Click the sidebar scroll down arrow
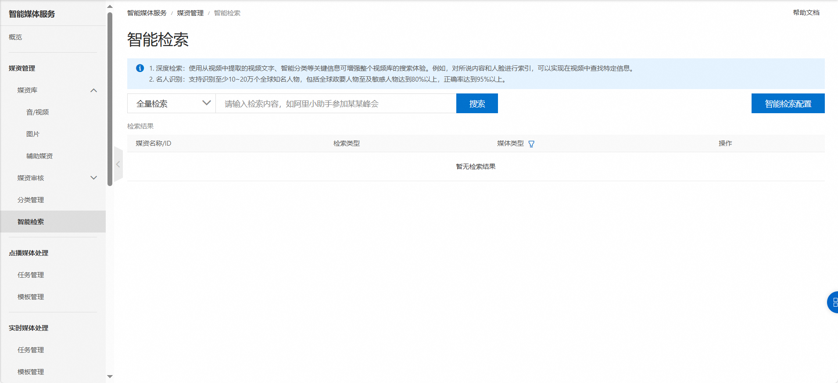 [x=110, y=376]
